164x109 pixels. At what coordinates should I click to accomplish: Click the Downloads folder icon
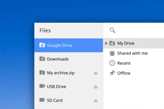(x=42, y=59)
